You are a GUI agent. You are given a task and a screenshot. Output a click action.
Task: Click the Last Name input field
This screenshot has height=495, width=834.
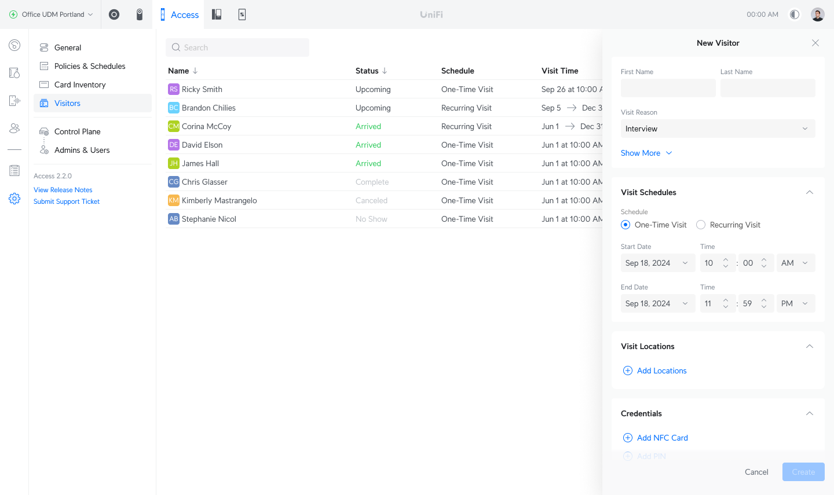[768, 88]
